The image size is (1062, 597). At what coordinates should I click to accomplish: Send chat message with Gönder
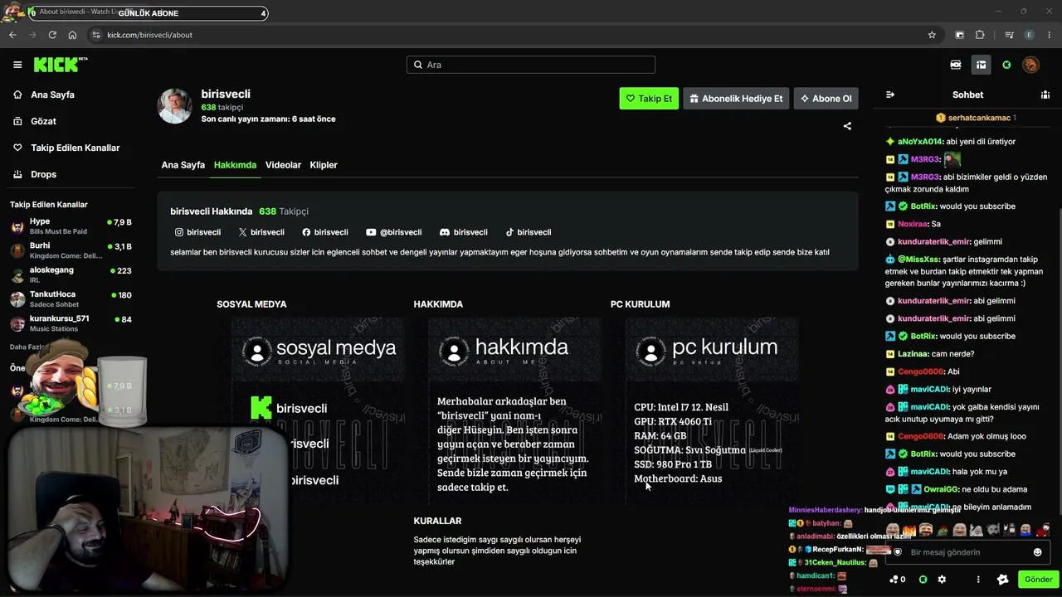1038,580
